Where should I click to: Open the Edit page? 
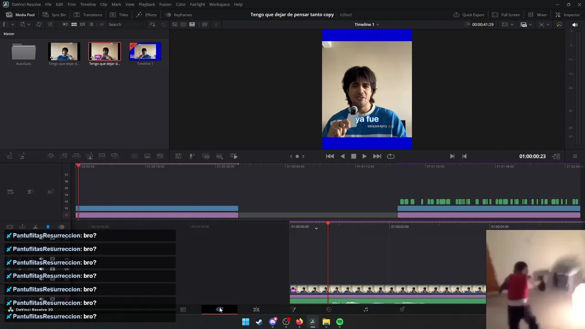pos(256,309)
